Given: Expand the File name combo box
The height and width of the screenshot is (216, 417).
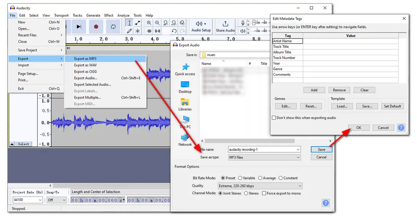Looking at the screenshot, I should pyautogui.click(x=298, y=150).
